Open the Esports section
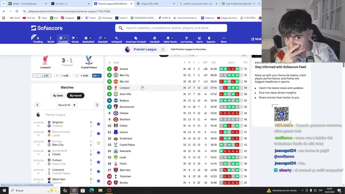345x194 pixels. [x=211, y=40]
